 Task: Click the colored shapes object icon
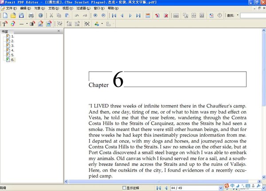(97, 24)
